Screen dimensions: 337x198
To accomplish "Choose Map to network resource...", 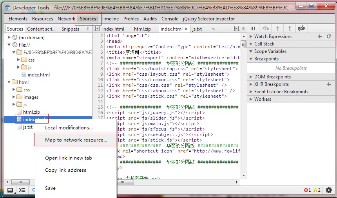I will (76, 140).
